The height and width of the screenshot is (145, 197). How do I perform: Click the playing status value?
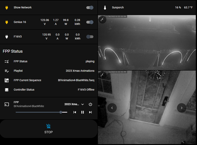coord(90,61)
